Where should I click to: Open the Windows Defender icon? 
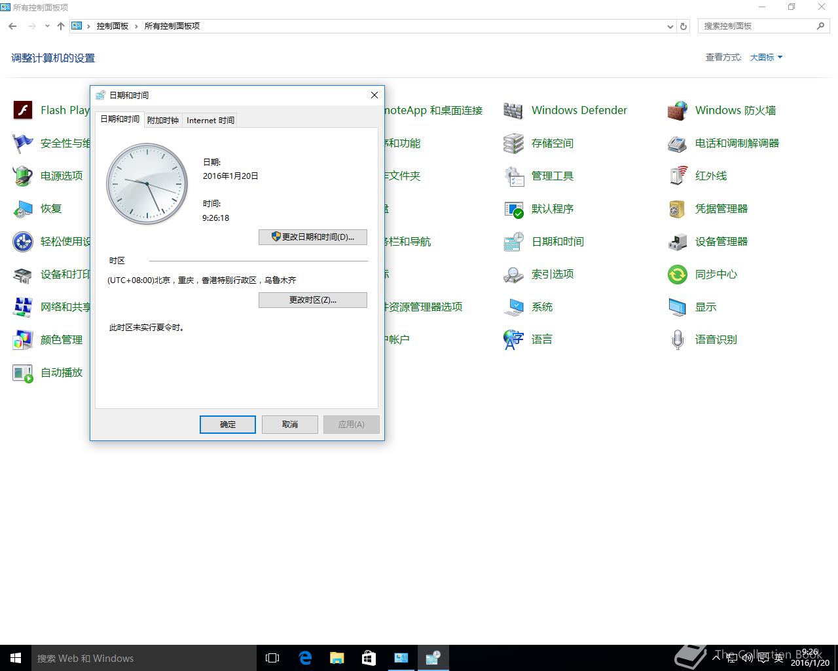514,110
